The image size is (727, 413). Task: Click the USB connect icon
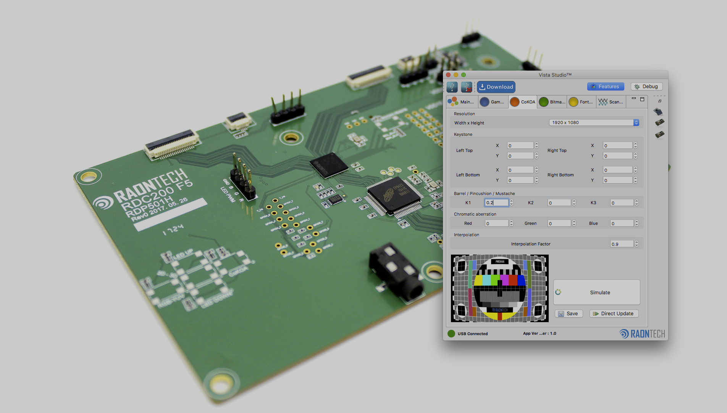click(x=452, y=87)
